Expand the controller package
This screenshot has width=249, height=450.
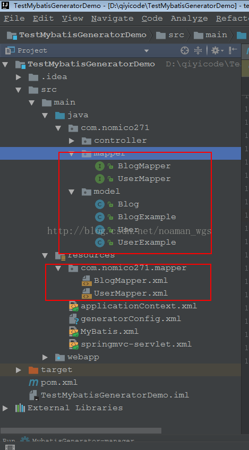pos(72,141)
